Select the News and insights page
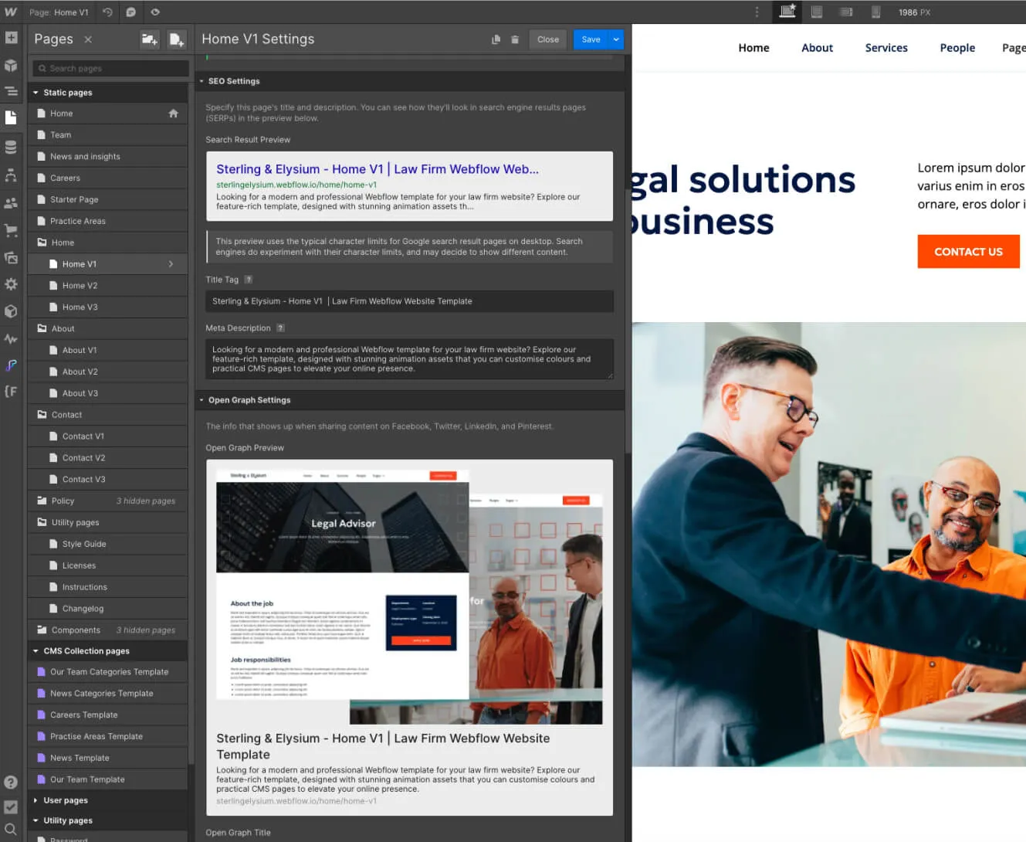This screenshot has height=842, width=1026. (107, 157)
